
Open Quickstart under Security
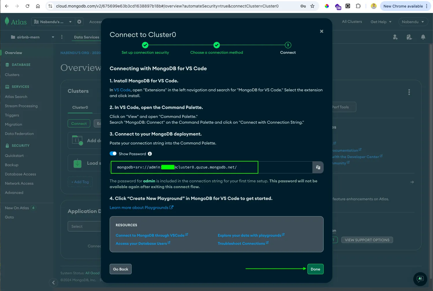(14, 155)
